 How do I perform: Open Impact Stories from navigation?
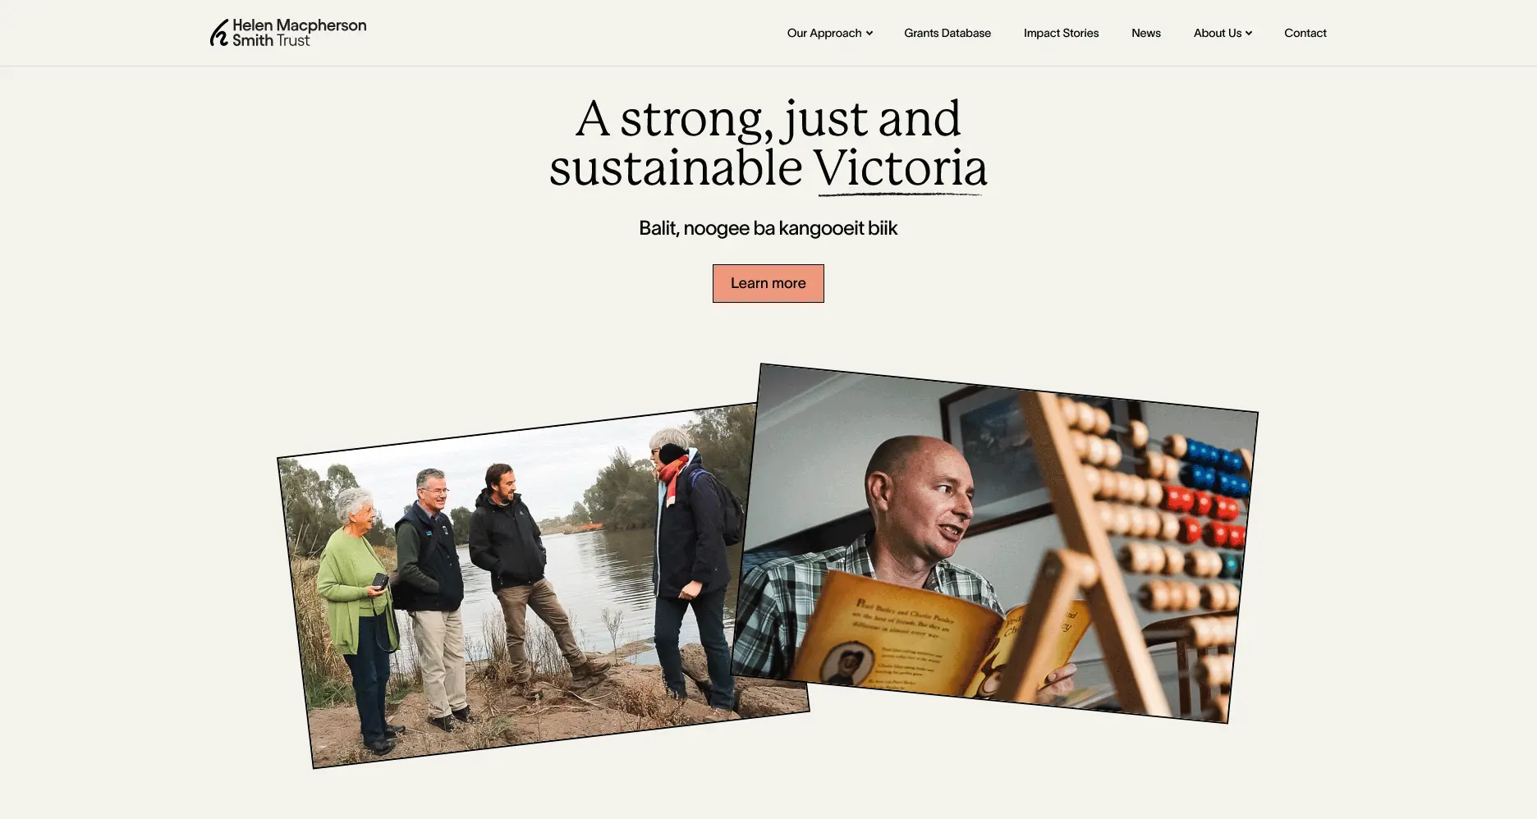(x=1061, y=33)
